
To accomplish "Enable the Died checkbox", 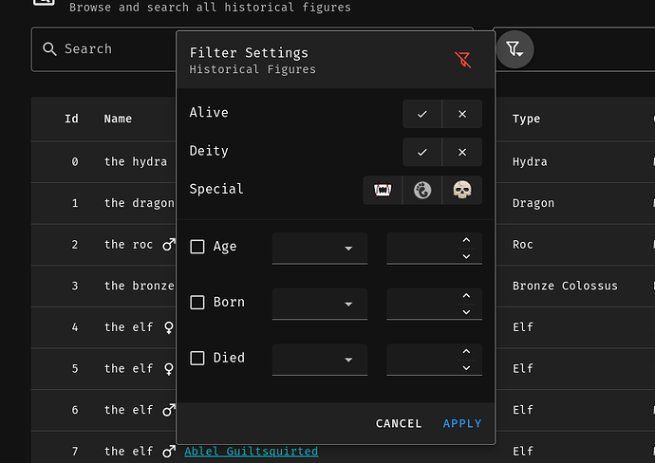I will coord(197,358).
